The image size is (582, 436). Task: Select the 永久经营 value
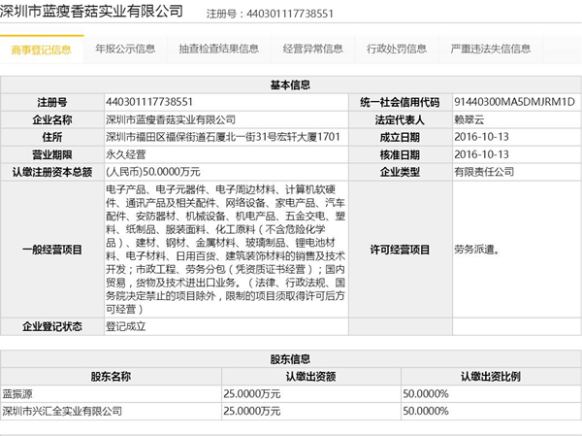(126, 154)
